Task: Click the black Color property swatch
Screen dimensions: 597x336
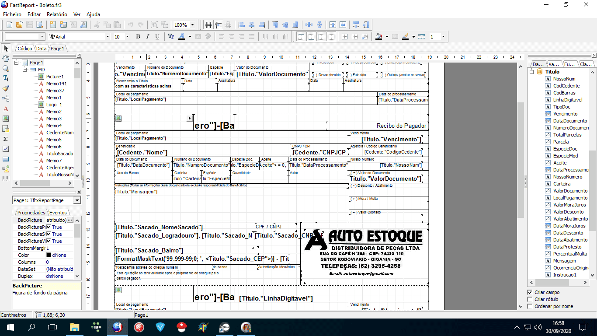Action: coord(49,255)
